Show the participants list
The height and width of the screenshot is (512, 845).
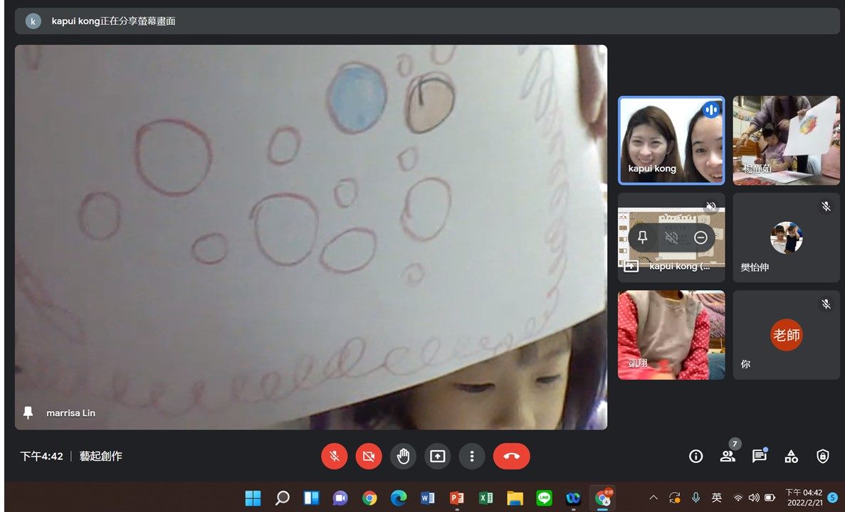[x=728, y=457]
